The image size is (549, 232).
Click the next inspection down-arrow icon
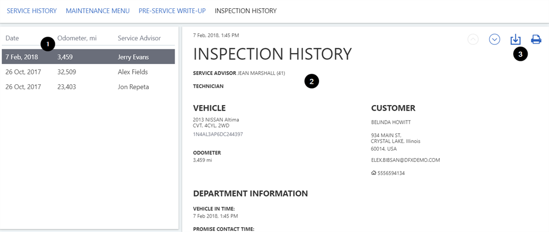point(495,39)
